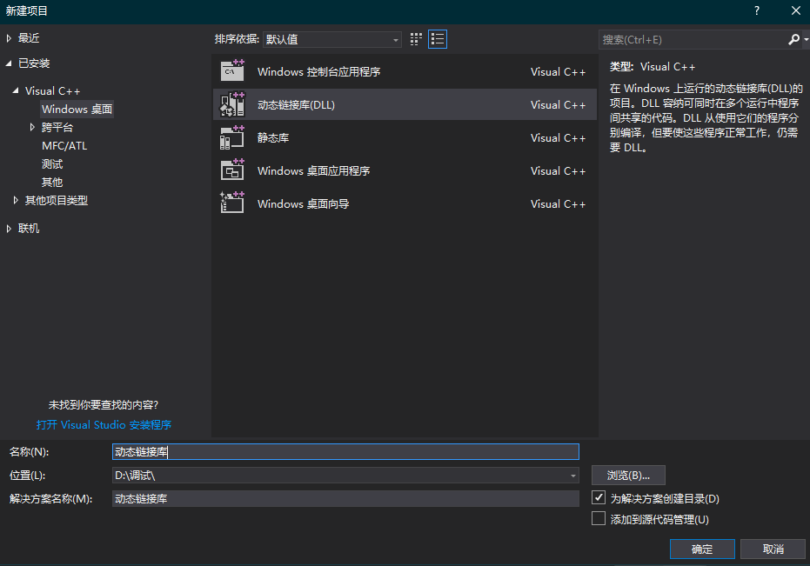
Task: Expand the 跨平台 tree node
Action: coord(32,127)
